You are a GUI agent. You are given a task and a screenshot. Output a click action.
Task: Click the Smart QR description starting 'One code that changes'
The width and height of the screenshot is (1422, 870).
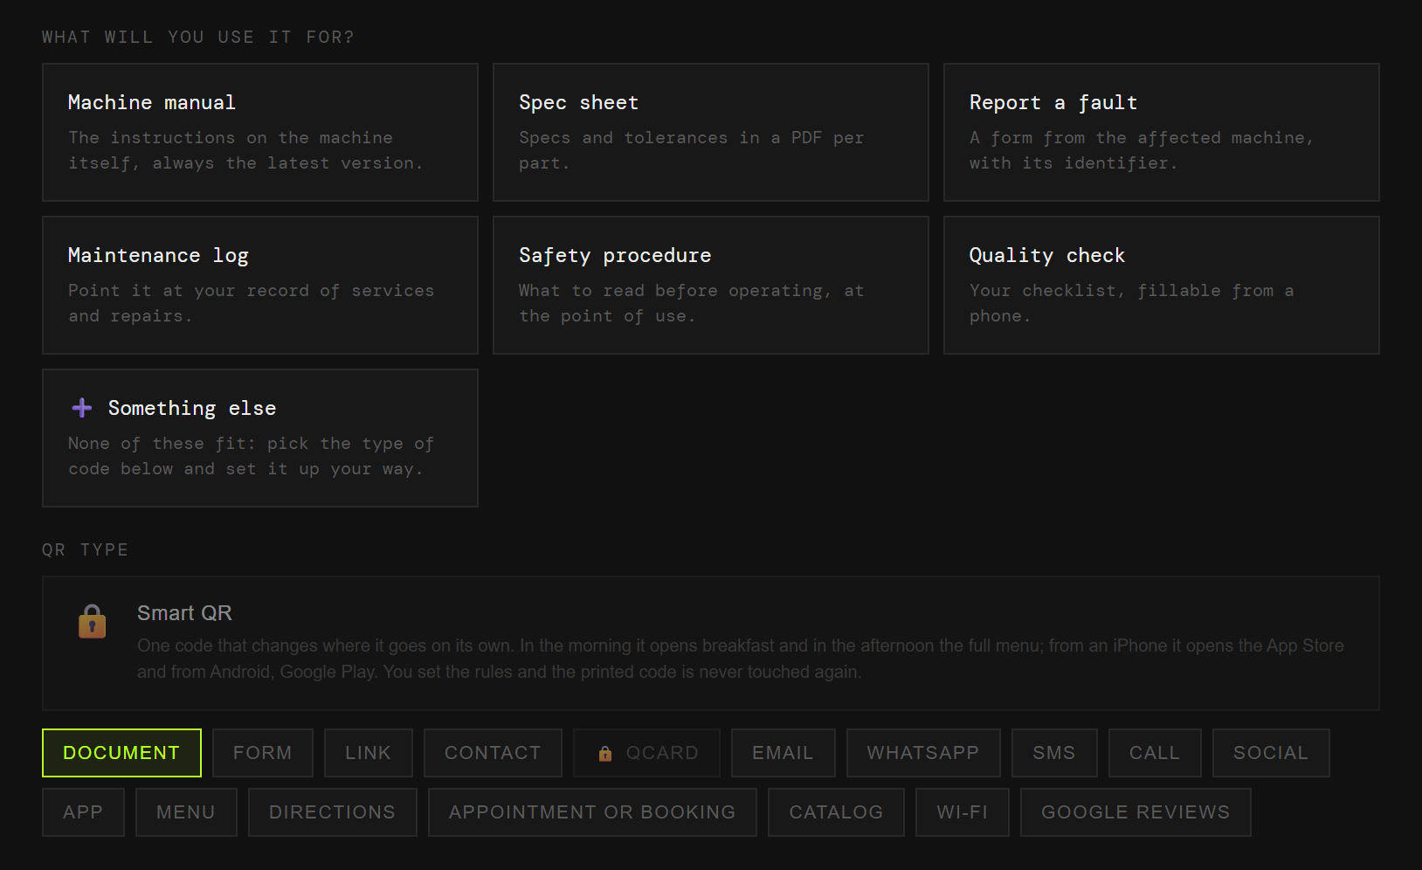coord(741,659)
